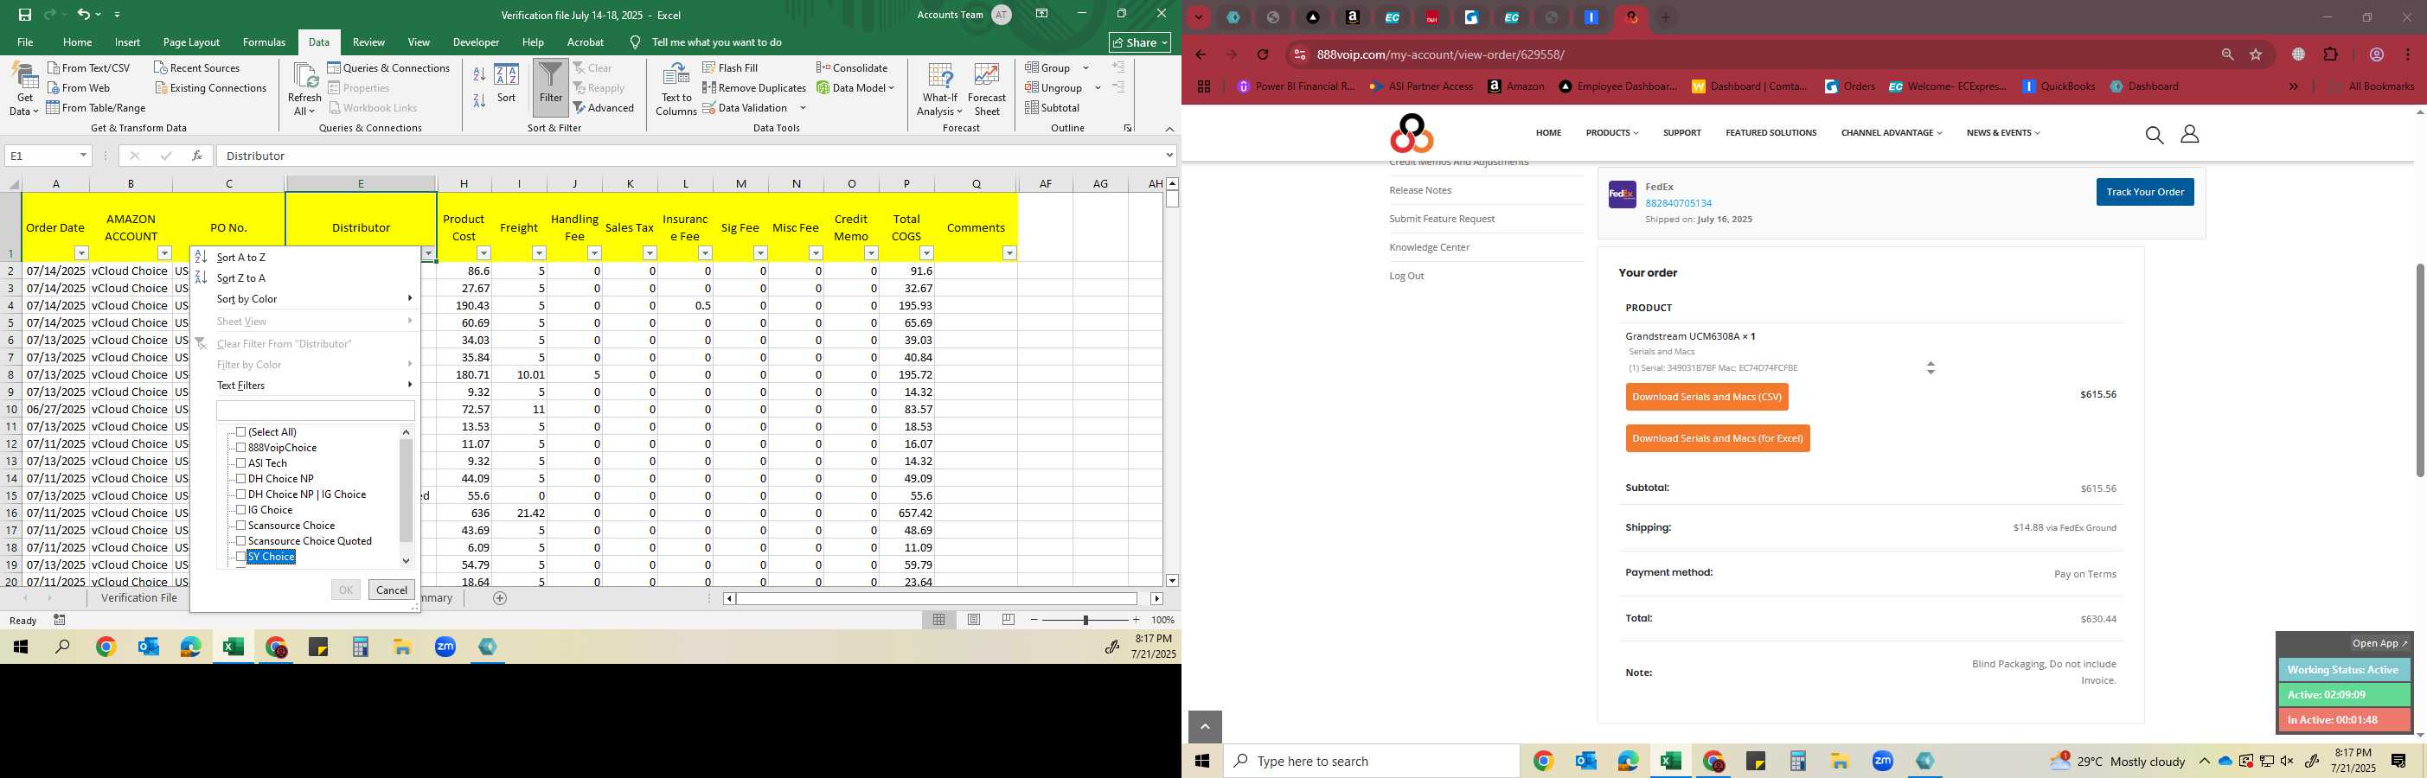
Task: Check DH Choice NP | IG Choice box
Action: tap(241, 494)
